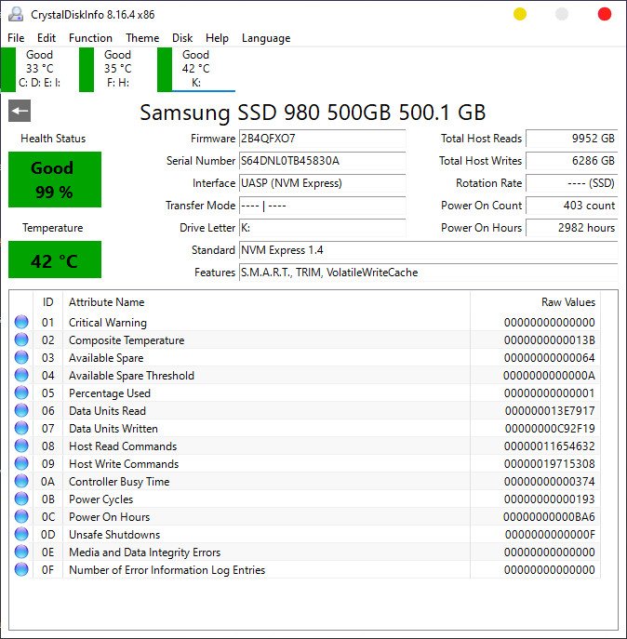Click the status orb for Power On Hours row
627x639 pixels.
[x=21, y=516]
